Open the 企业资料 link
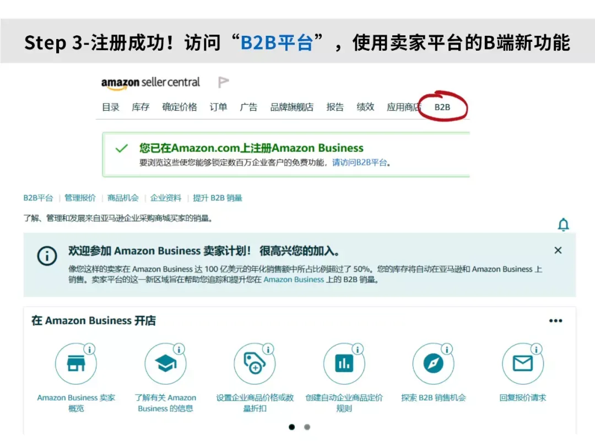Viewport: 595px width, 446px height. click(x=166, y=198)
